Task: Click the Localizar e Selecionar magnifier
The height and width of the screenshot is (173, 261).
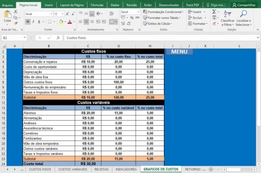Action: click(244, 18)
